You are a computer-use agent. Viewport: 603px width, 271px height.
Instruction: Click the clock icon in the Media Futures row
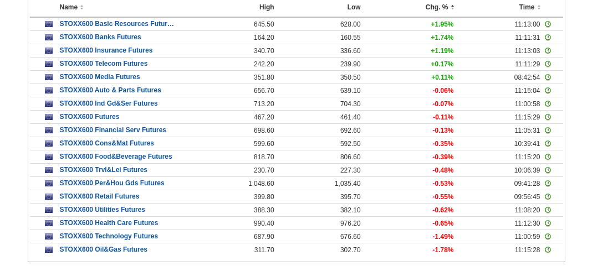[548, 77]
